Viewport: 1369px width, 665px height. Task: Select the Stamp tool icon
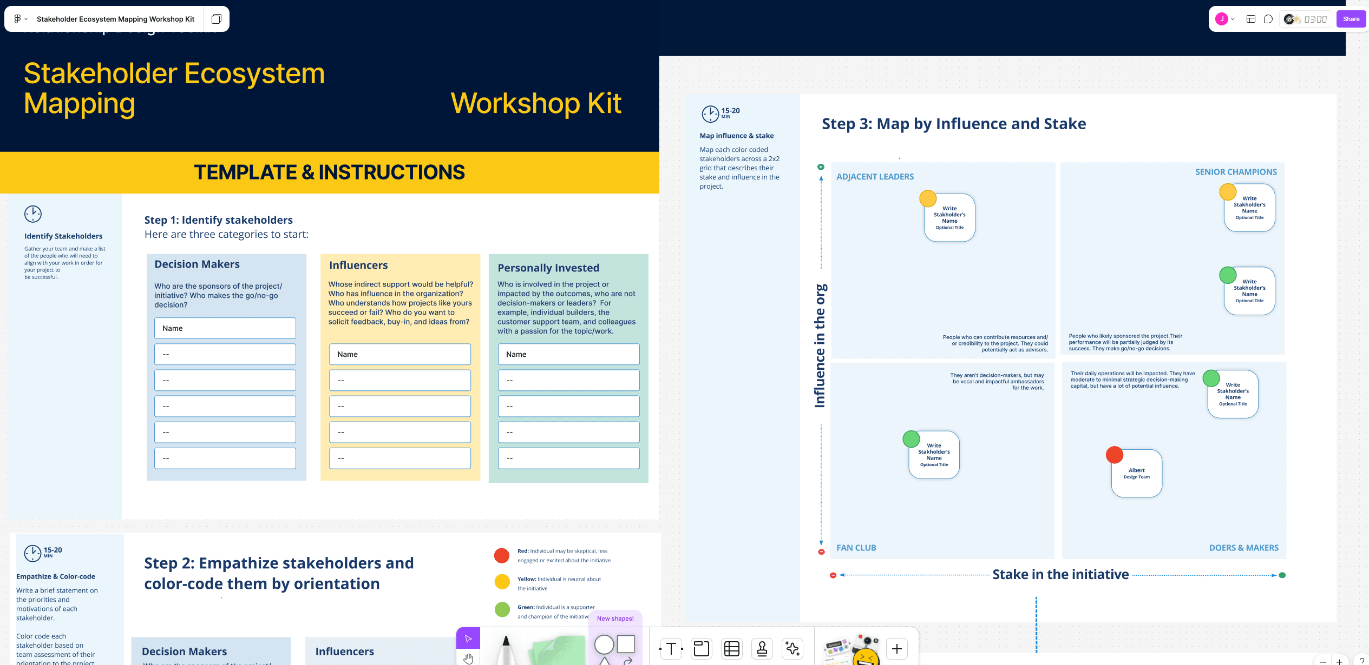[762, 648]
